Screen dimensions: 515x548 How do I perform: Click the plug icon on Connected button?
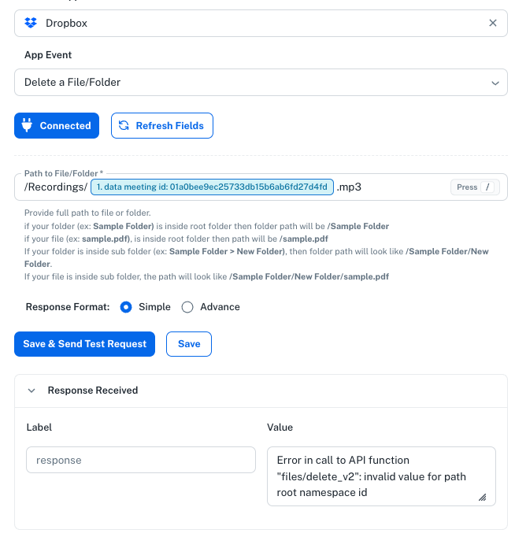click(x=27, y=125)
